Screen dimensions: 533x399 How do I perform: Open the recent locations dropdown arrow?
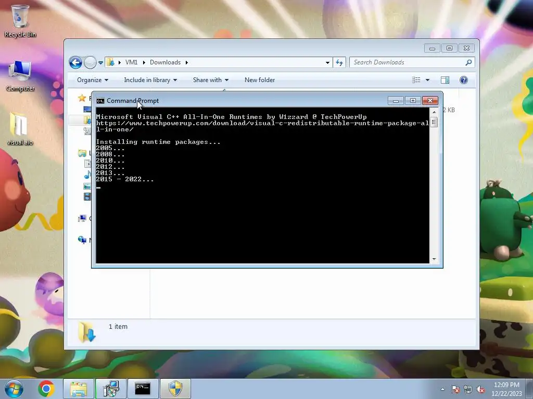[100, 62]
